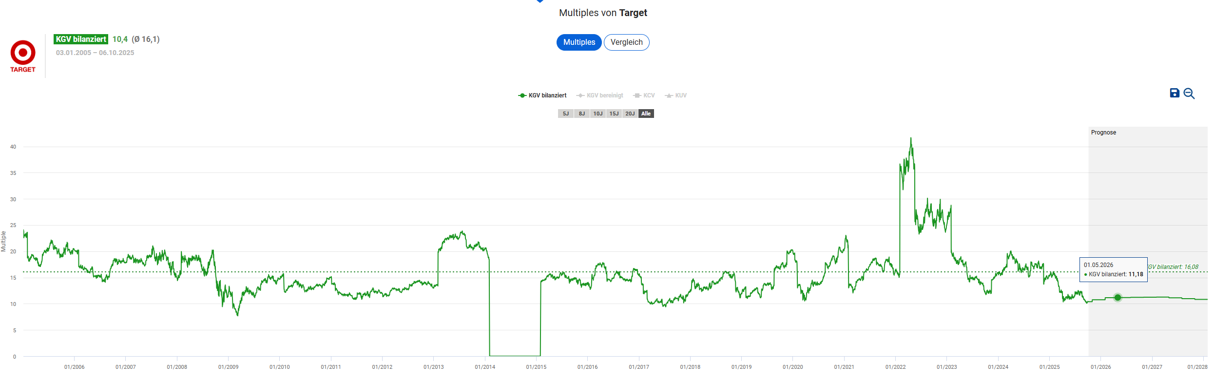Toggle the KGV bilanziert legend series

(542, 95)
